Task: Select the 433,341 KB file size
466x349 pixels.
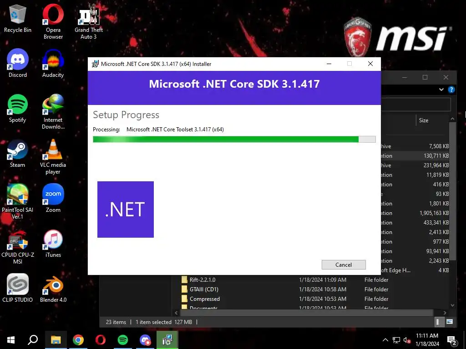Action: pos(436,223)
